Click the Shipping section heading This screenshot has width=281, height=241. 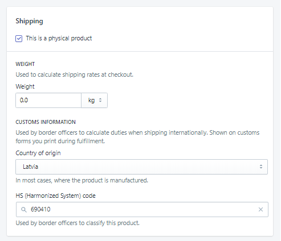pos(29,21)
